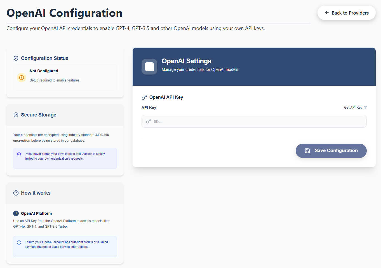The image size is (381, 268).
Task: Click the OpenAI API Key section heading
Action: 166,97
